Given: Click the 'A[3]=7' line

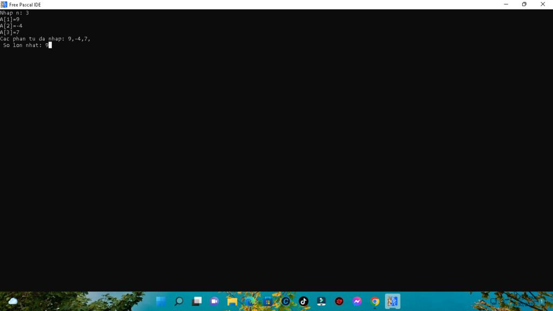Looking at the screenshot, I should (x=10, y=32).
